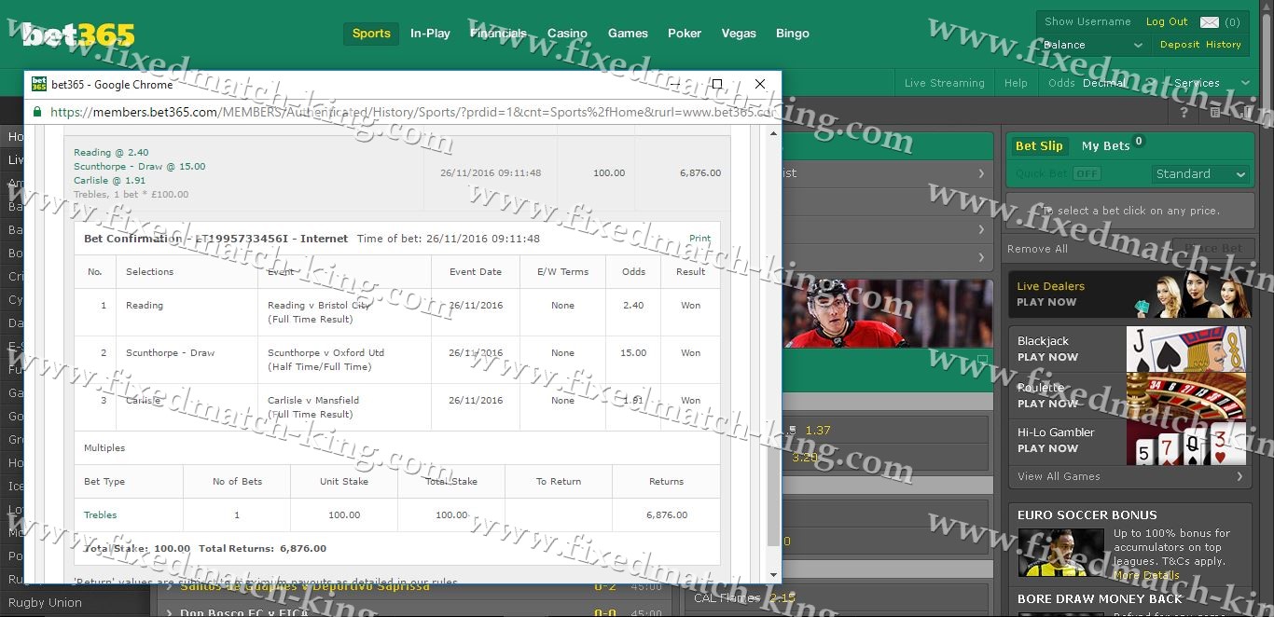The height and width of the screenshot is (617, 1274).
Task: Click the 15.00 odds cell
Action: pos(633,353)
